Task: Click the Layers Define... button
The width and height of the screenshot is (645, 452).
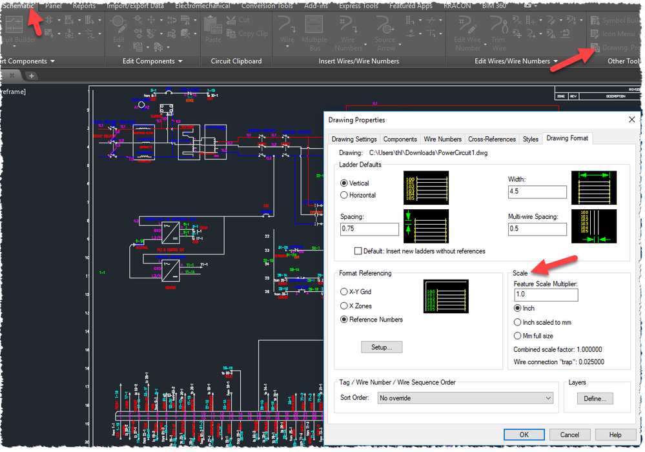Action: [595, 398]
